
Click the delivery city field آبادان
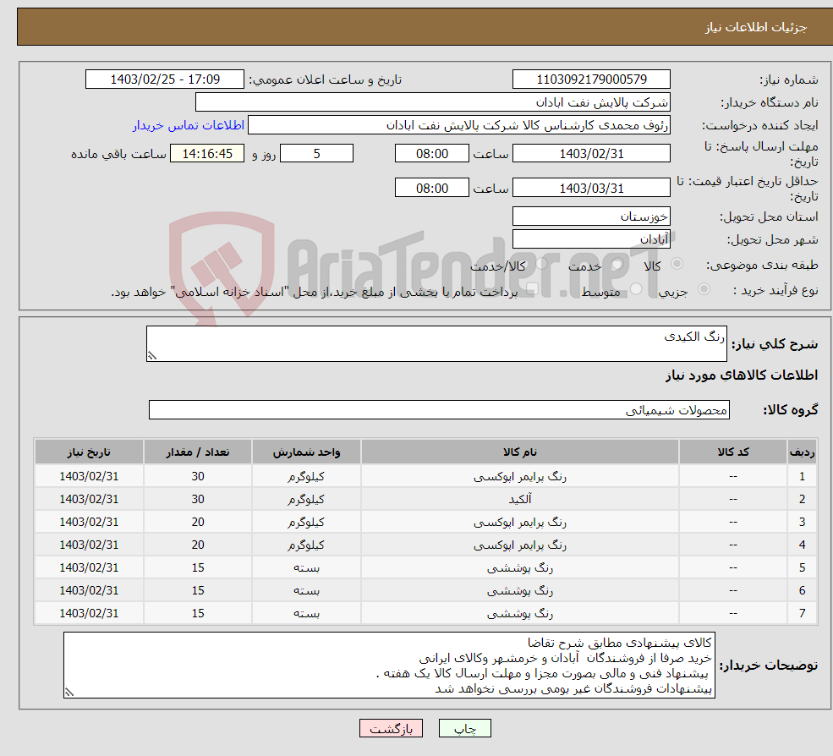pyautogui.click(x=591, y=239)
